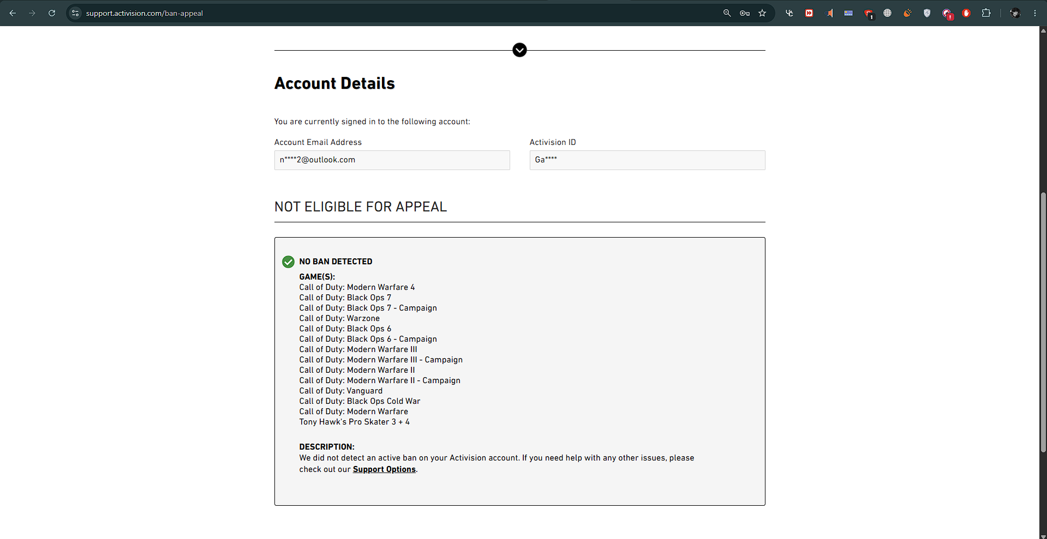The height and width of the screenshot is (539, 1047).
Task: Collapse section using the black chevron circle
Action: [x=519, y=50]
